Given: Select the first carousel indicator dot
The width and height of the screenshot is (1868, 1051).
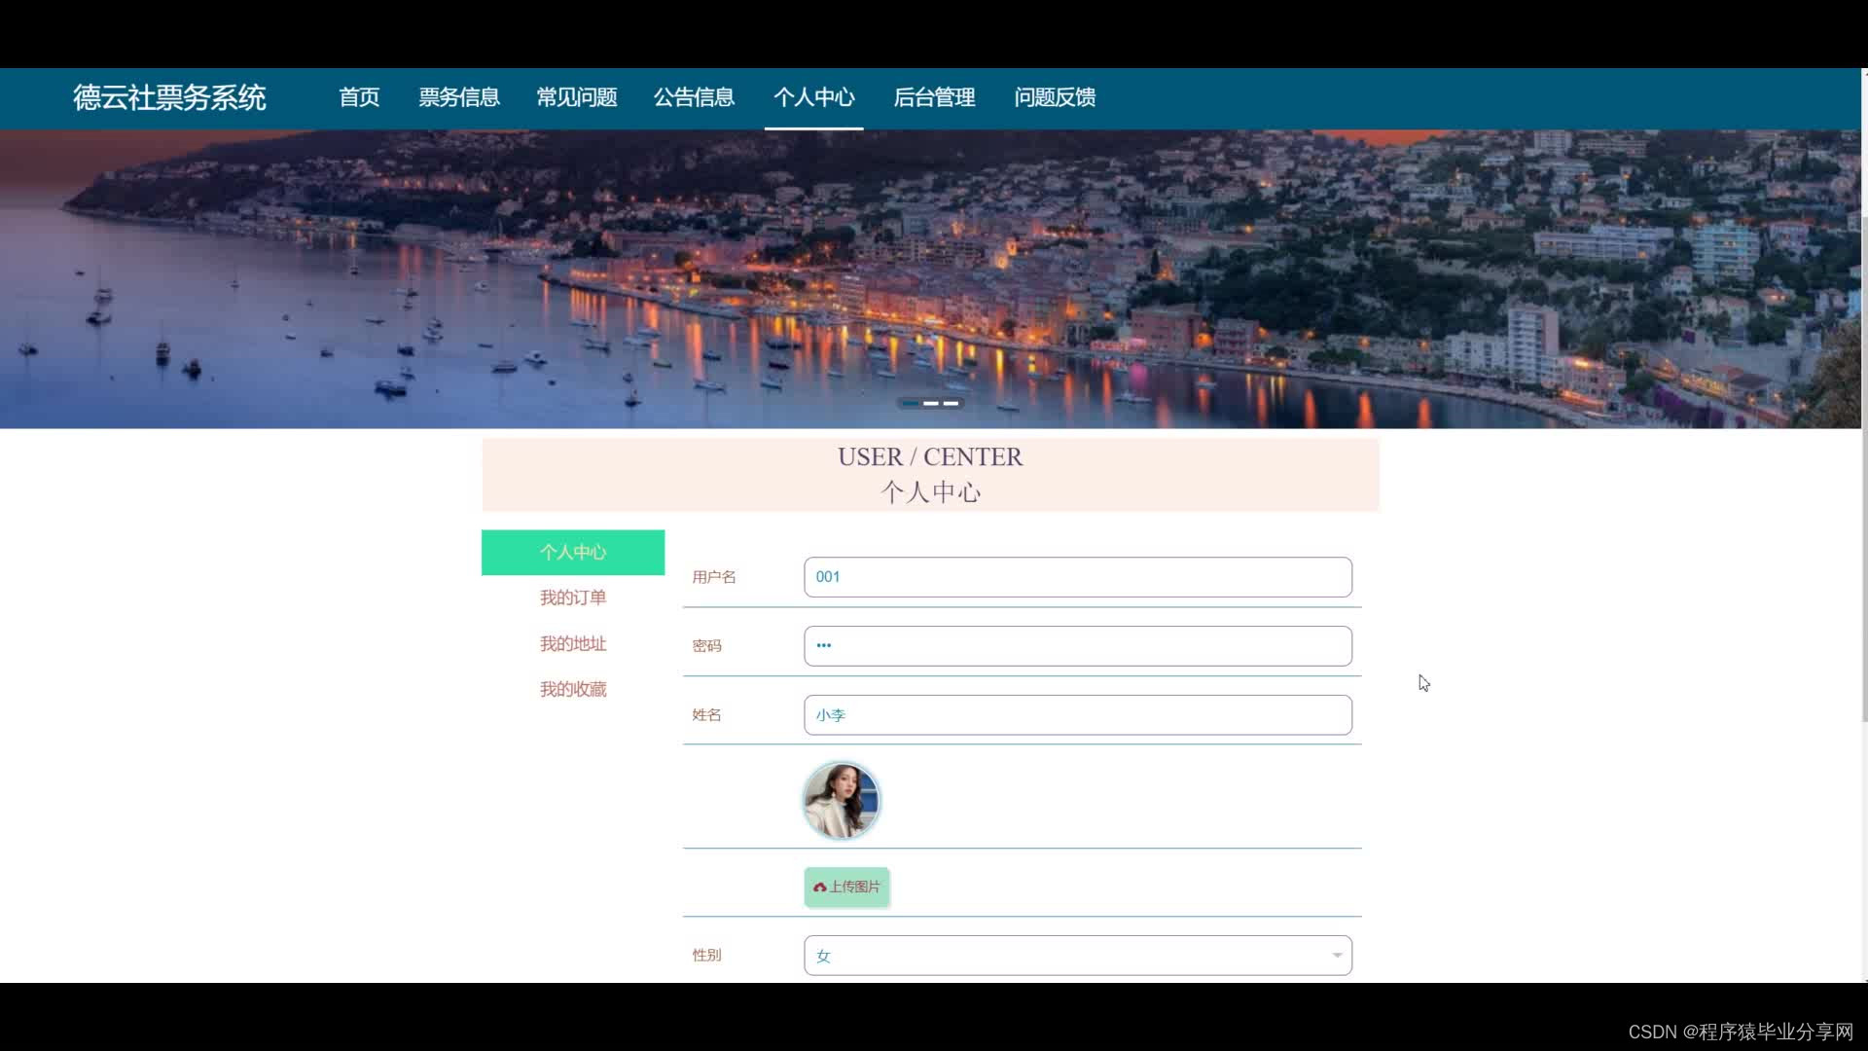Looking at the screenshot, I should pyautogui.click(x=910, y=403).
